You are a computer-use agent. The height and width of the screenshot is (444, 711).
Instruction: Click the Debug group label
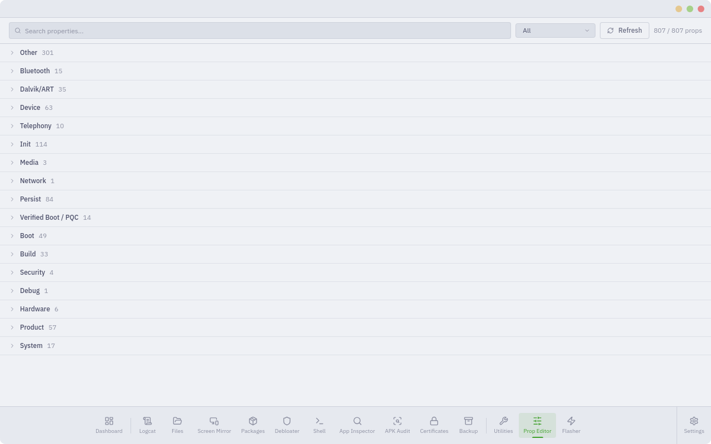pyautogui.click(x=29, y=291)
